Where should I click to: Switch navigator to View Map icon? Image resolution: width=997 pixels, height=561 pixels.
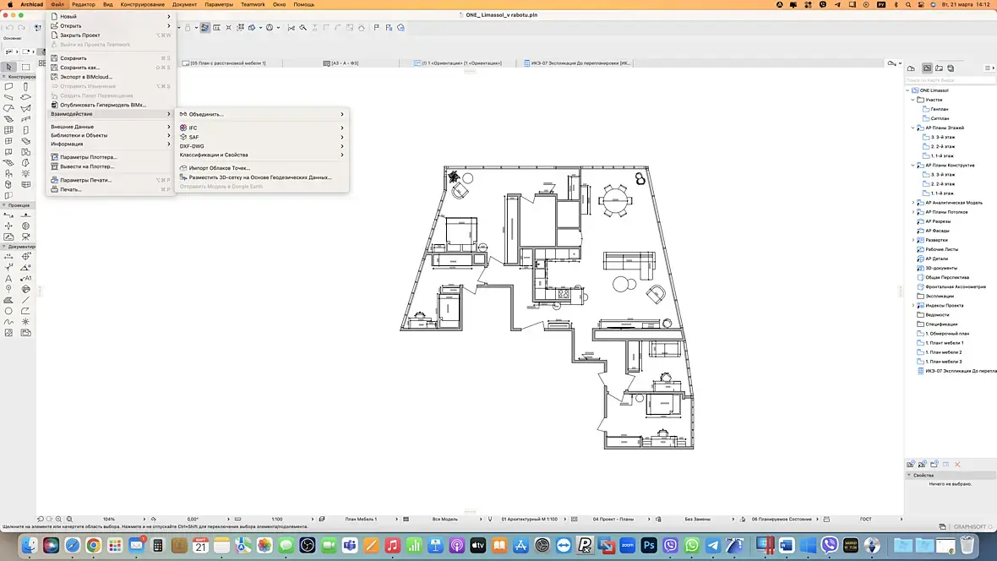tap(927, 68)
